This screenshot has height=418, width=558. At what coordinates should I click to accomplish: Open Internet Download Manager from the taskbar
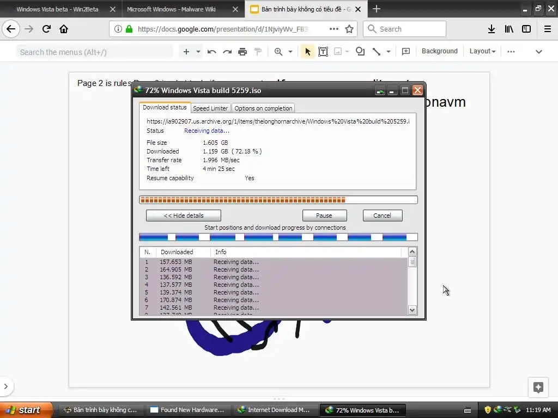point(275,410)
